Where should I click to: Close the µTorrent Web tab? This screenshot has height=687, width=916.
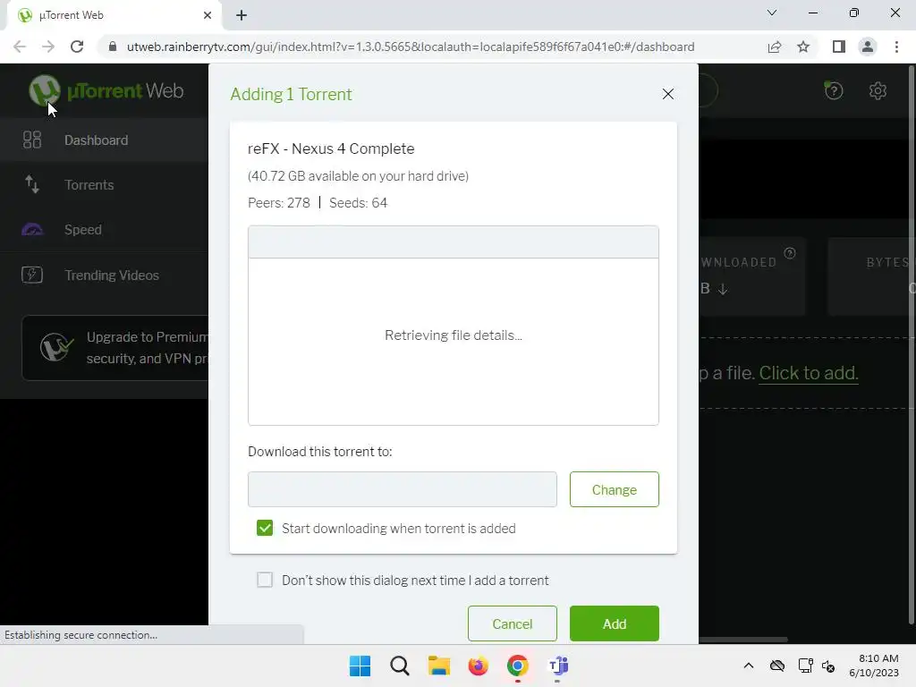tap(208, 15)
